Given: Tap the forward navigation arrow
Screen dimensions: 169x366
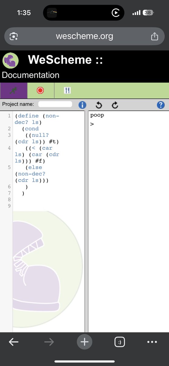Looking at the screenshot, I should point(49,342).
